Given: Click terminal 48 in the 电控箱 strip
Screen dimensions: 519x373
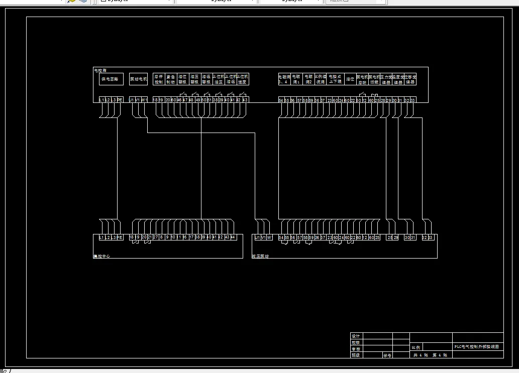Looking at the screenshot, I should point(191,100).
